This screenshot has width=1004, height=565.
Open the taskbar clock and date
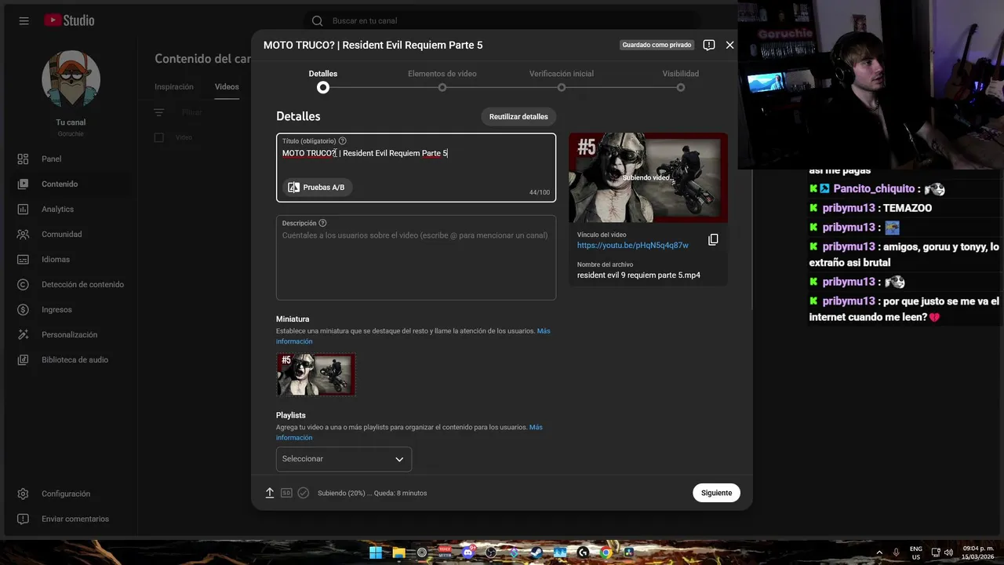click(x=978, y=552)
